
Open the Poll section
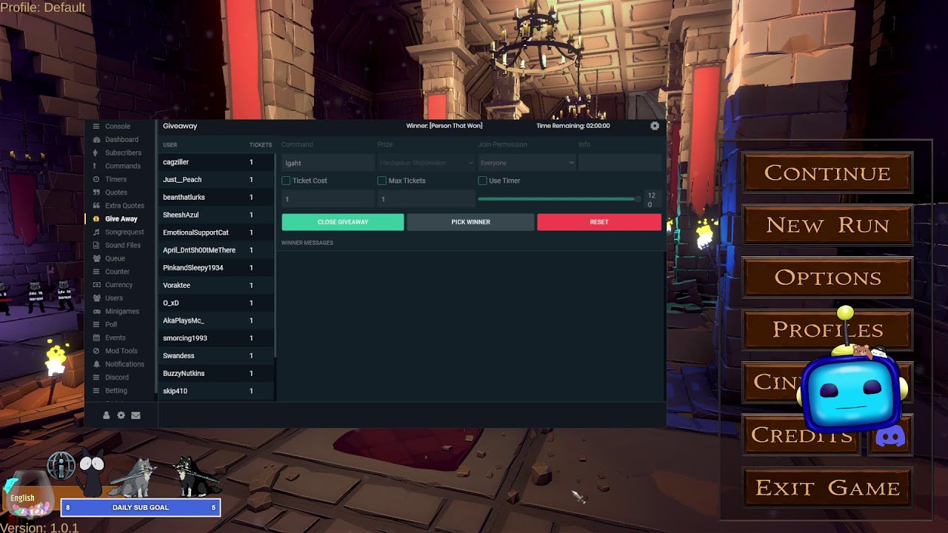[111, 324]
